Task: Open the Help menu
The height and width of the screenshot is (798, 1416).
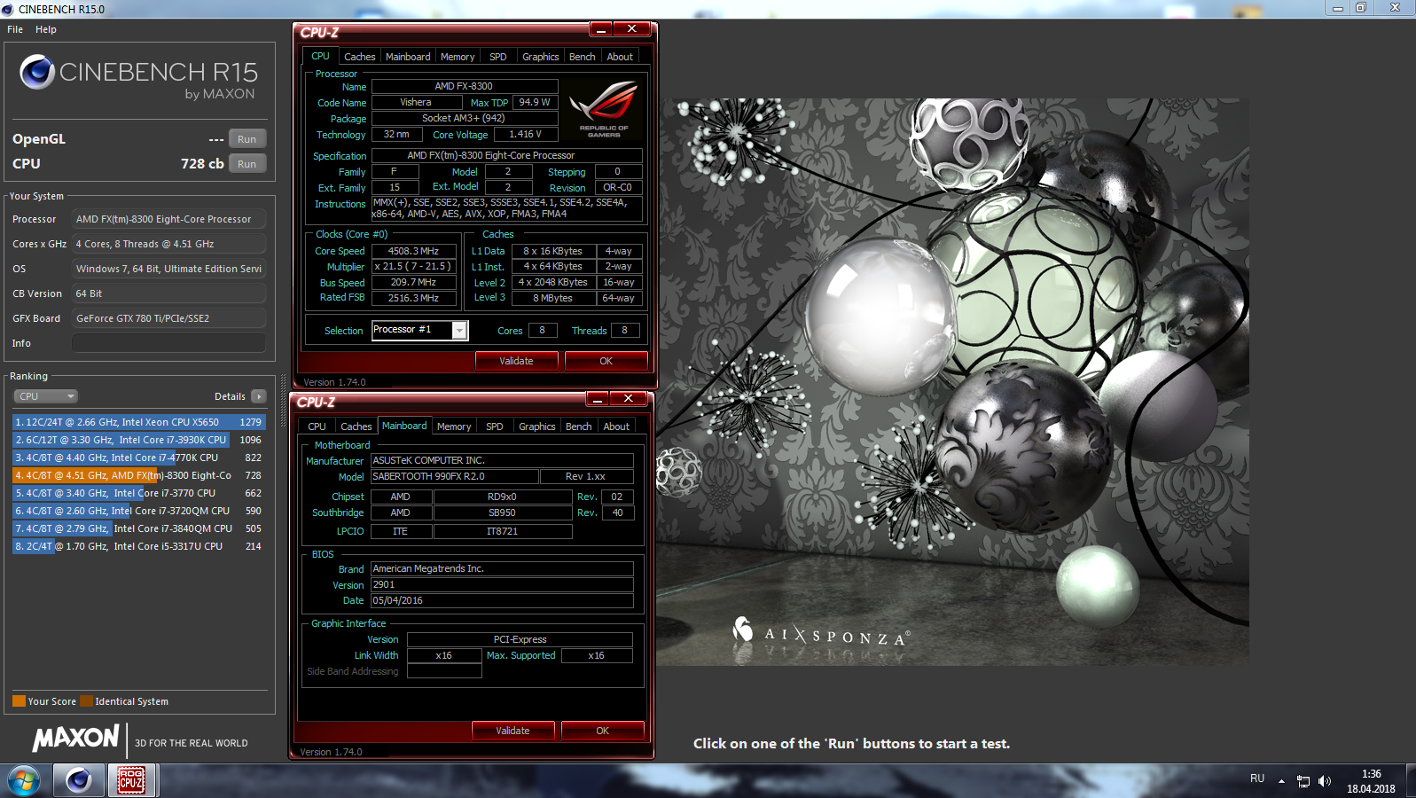Action: point(46,29)
